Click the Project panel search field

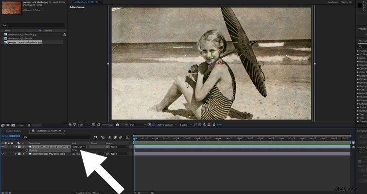pos(34,25)
